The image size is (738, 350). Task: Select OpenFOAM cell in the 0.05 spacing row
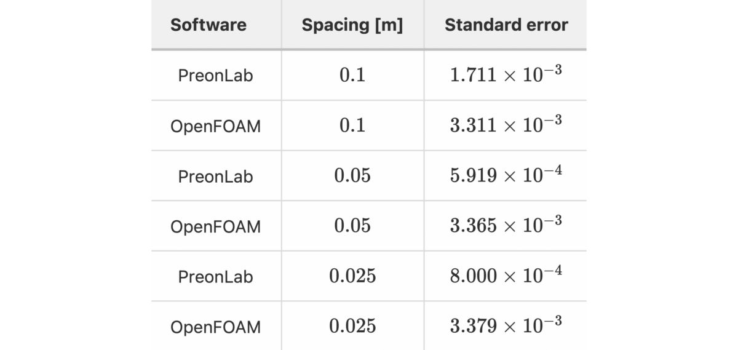[215, 226]
